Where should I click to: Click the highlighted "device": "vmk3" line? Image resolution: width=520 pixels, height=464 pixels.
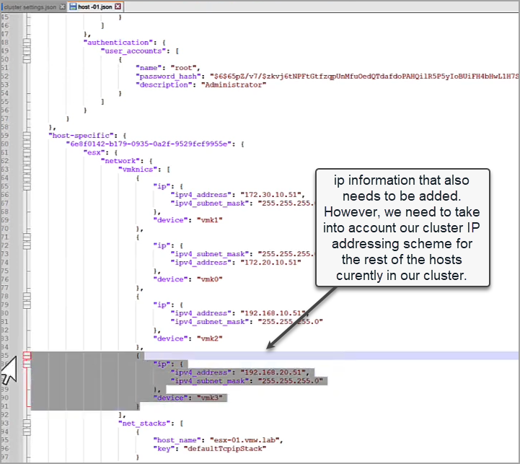[188, 398]
